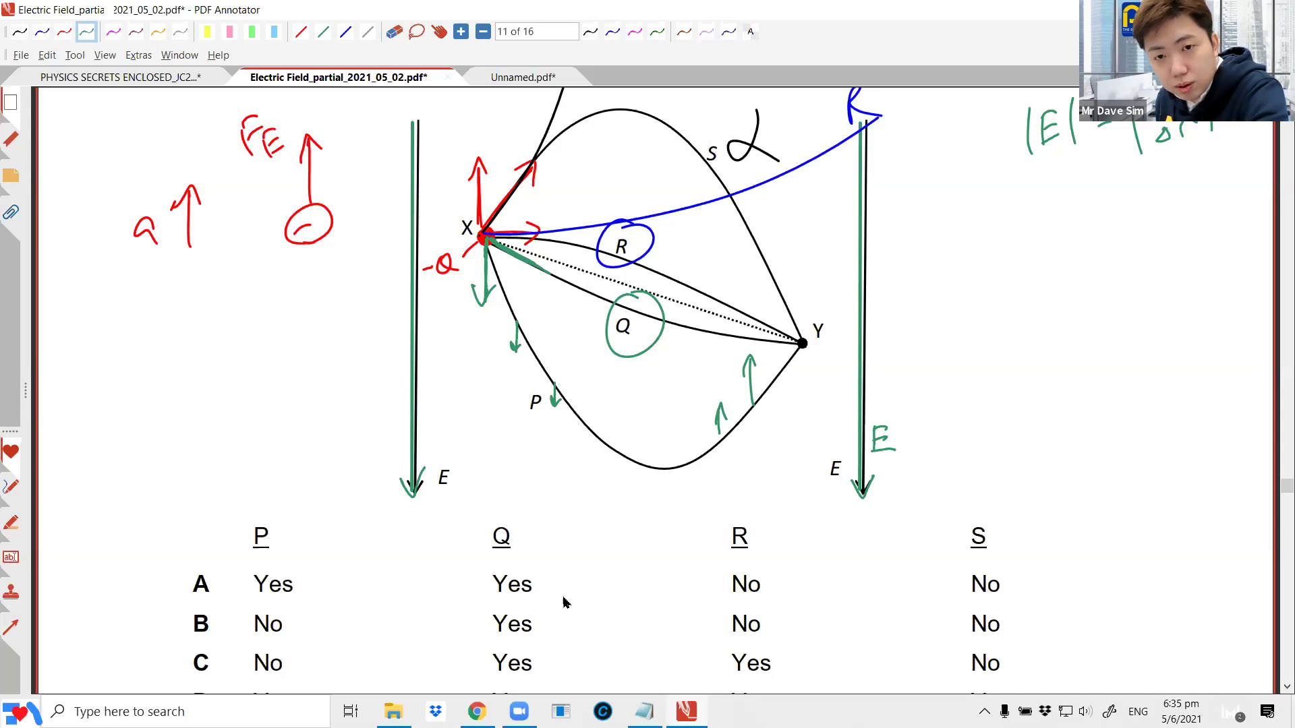Screen dimensions: 1295x728
Task: Enable the pink highlighter
Action: [x=230, y=31]
